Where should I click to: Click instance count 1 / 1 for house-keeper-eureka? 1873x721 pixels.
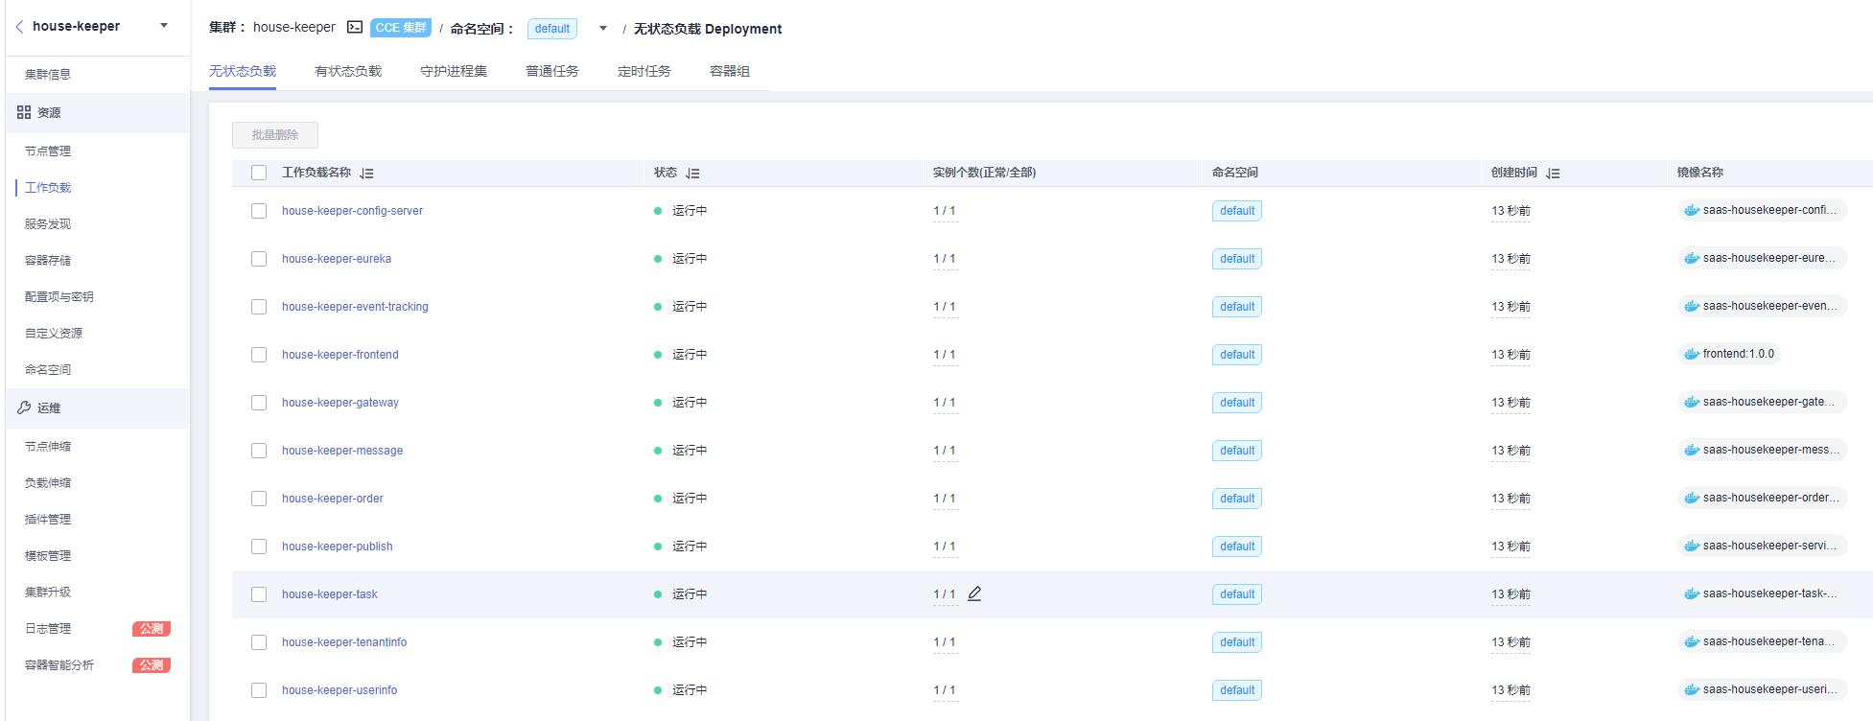(945, 259)
